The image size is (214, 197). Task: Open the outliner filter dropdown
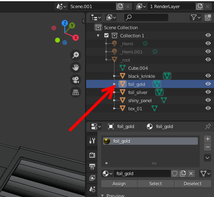[195, 17]
